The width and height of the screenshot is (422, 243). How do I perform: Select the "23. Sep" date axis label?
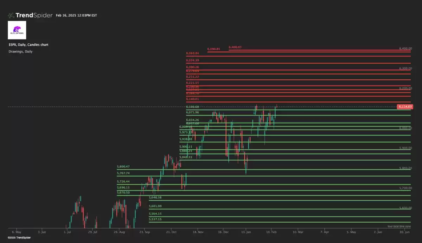[x=145, y=232]
